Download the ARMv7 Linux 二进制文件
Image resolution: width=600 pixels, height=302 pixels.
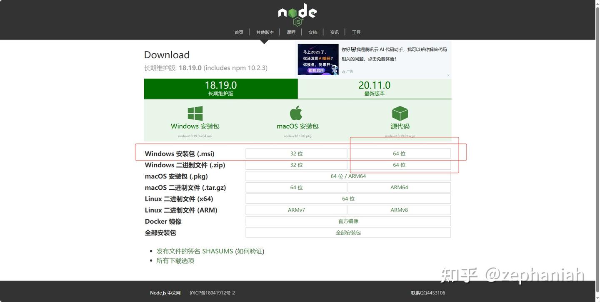coord(296,210)
